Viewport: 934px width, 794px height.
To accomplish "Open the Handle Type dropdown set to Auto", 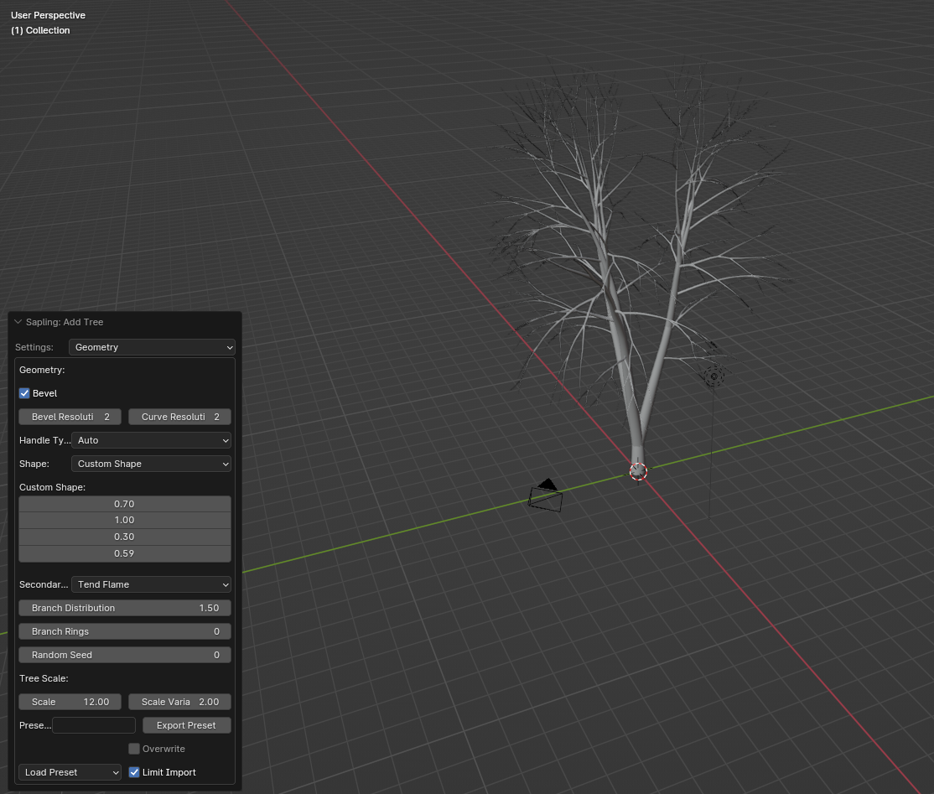I will tap(152, 440).
